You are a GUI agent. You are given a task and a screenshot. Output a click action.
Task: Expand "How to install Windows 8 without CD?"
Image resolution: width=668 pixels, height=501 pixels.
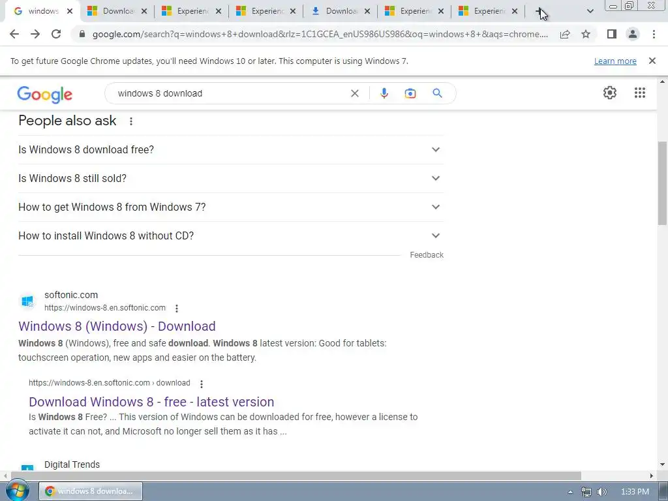[x=231, y=235]
